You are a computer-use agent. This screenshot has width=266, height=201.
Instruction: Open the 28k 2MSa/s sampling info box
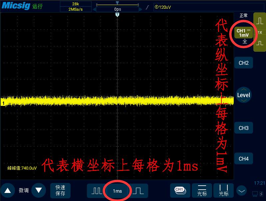76,7
